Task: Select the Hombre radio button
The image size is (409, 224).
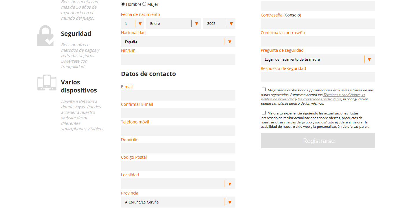Action: tap(123, 4)
